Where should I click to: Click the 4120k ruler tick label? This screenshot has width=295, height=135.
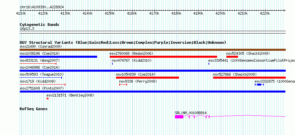[43, 14]
